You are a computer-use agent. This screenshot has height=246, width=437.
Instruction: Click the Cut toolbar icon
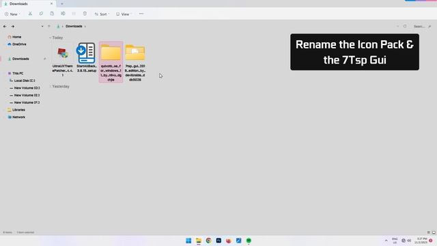point(30,14)
